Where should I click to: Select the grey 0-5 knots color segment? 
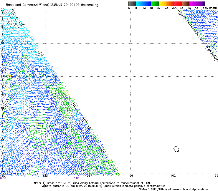coord(132,4)
